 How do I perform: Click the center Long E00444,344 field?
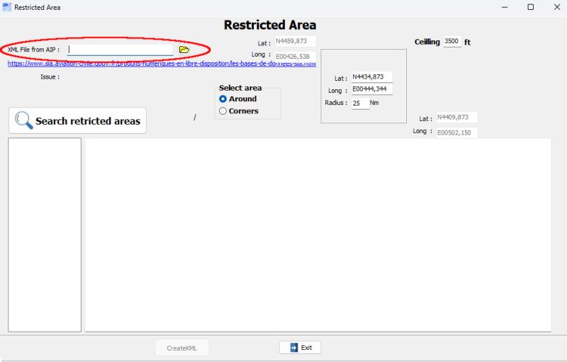point(371,89)
